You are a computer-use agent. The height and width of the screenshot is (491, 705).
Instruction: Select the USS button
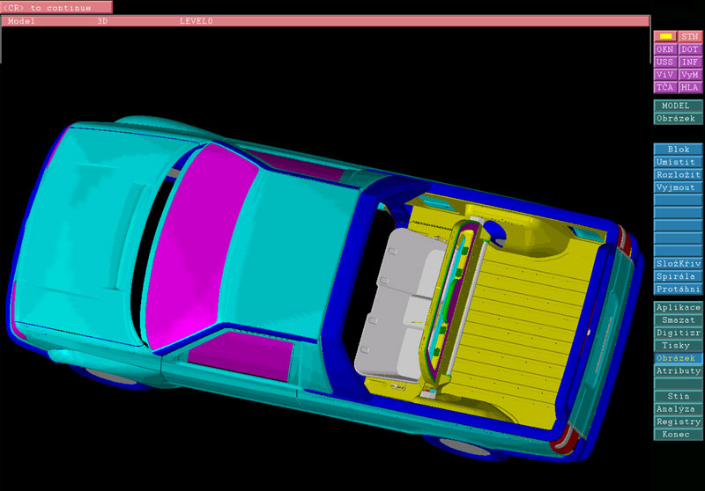(665, 62)
